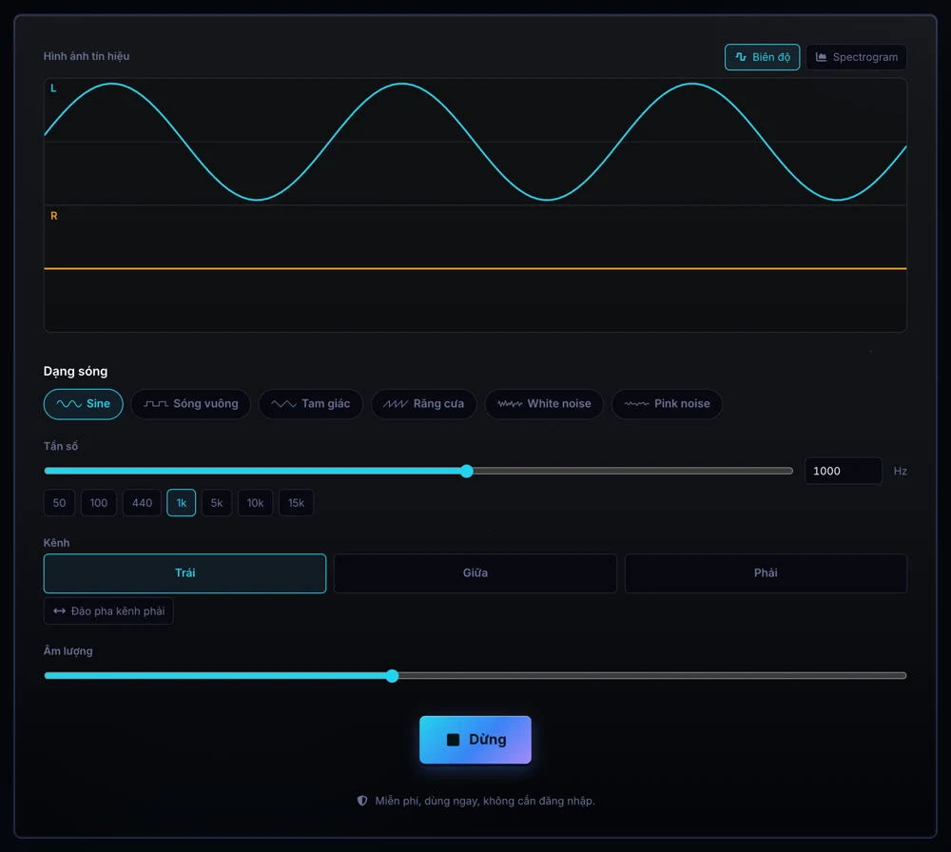This screenshot has height=852, width=951.
Task: Choose the Phải right channel
Action: pyautogui.click(x=766, y=573)
